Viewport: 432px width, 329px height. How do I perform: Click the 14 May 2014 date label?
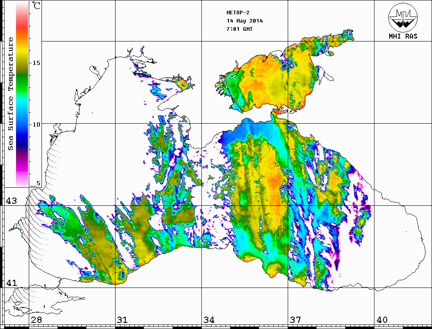(245, 21)
